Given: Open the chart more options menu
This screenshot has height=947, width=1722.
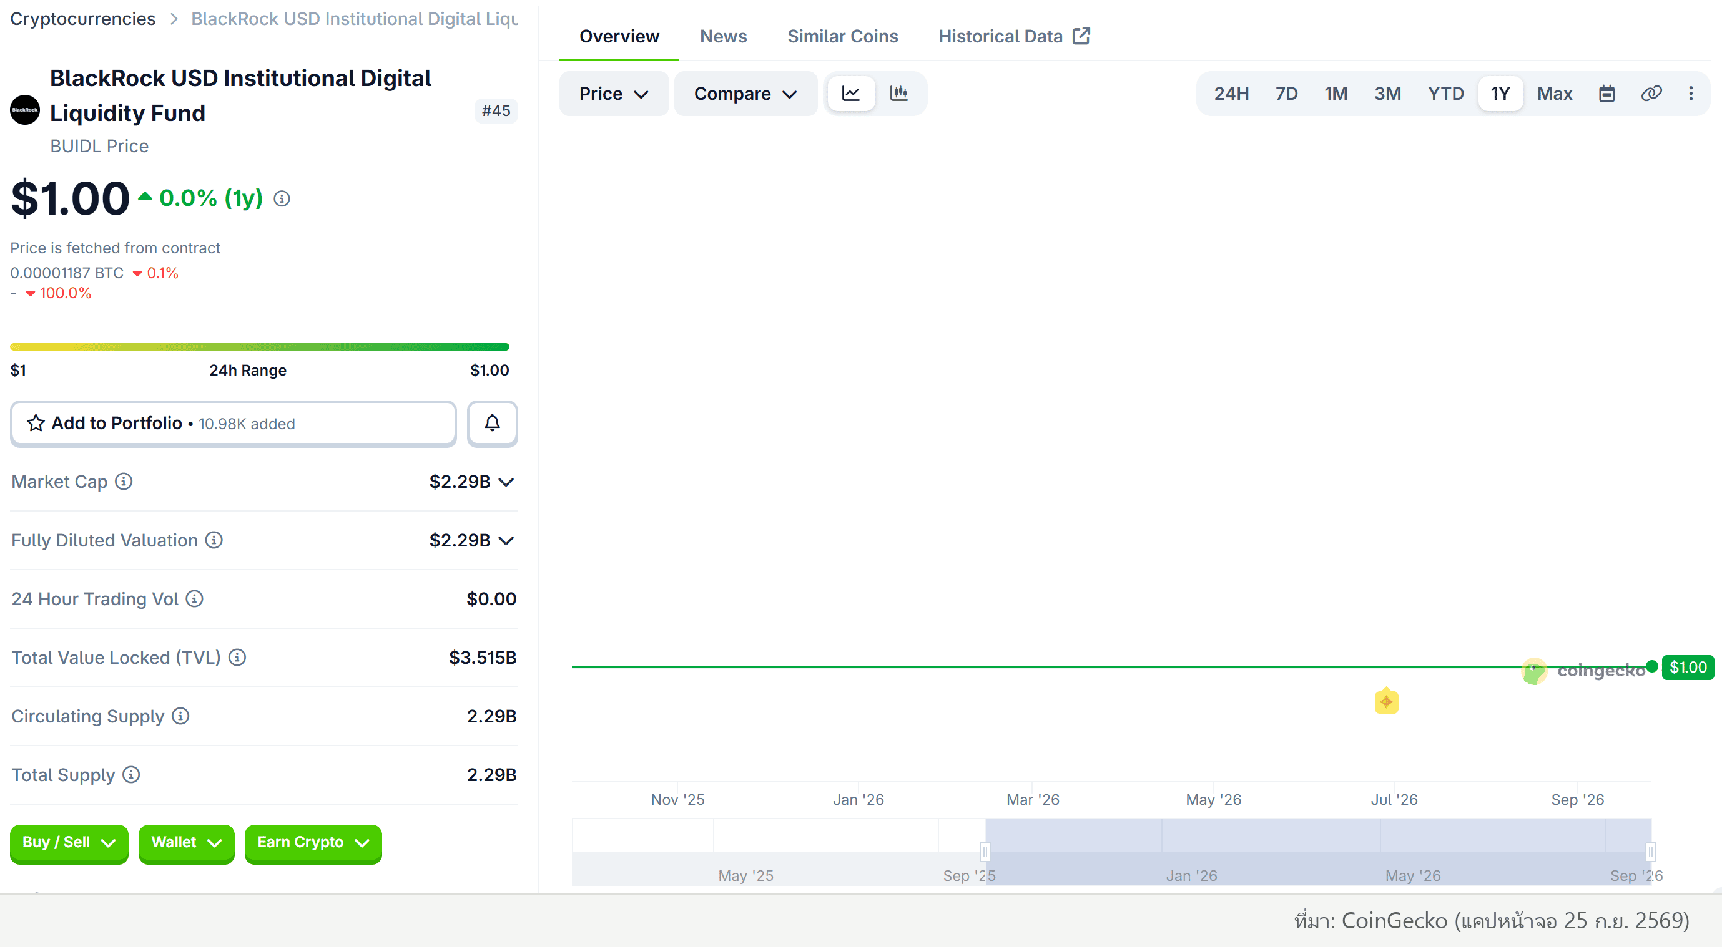Looking at the screenshot, I should (x=1691, y=94).
